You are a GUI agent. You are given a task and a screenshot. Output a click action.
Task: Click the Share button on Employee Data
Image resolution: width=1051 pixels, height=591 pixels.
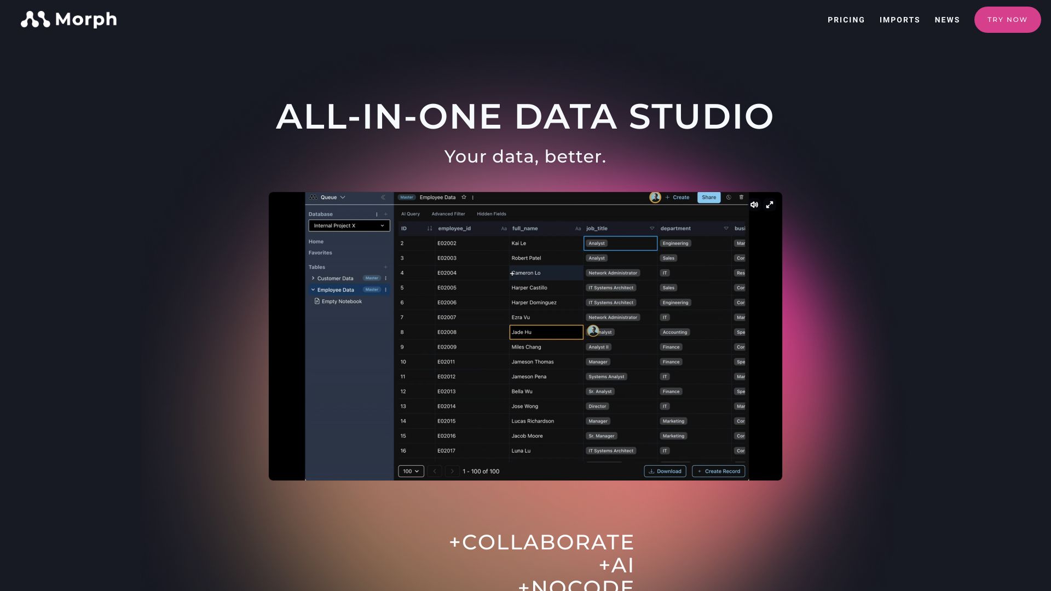[x=709, y=198]
